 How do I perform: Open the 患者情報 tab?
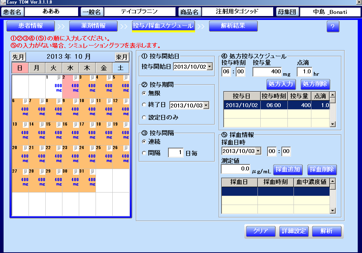(x=30, y=26)
